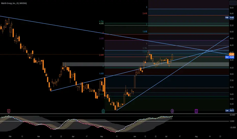Screen dimensions: 237x139
Task: Click the 33.00 price axis value
Action: [232, 99]
